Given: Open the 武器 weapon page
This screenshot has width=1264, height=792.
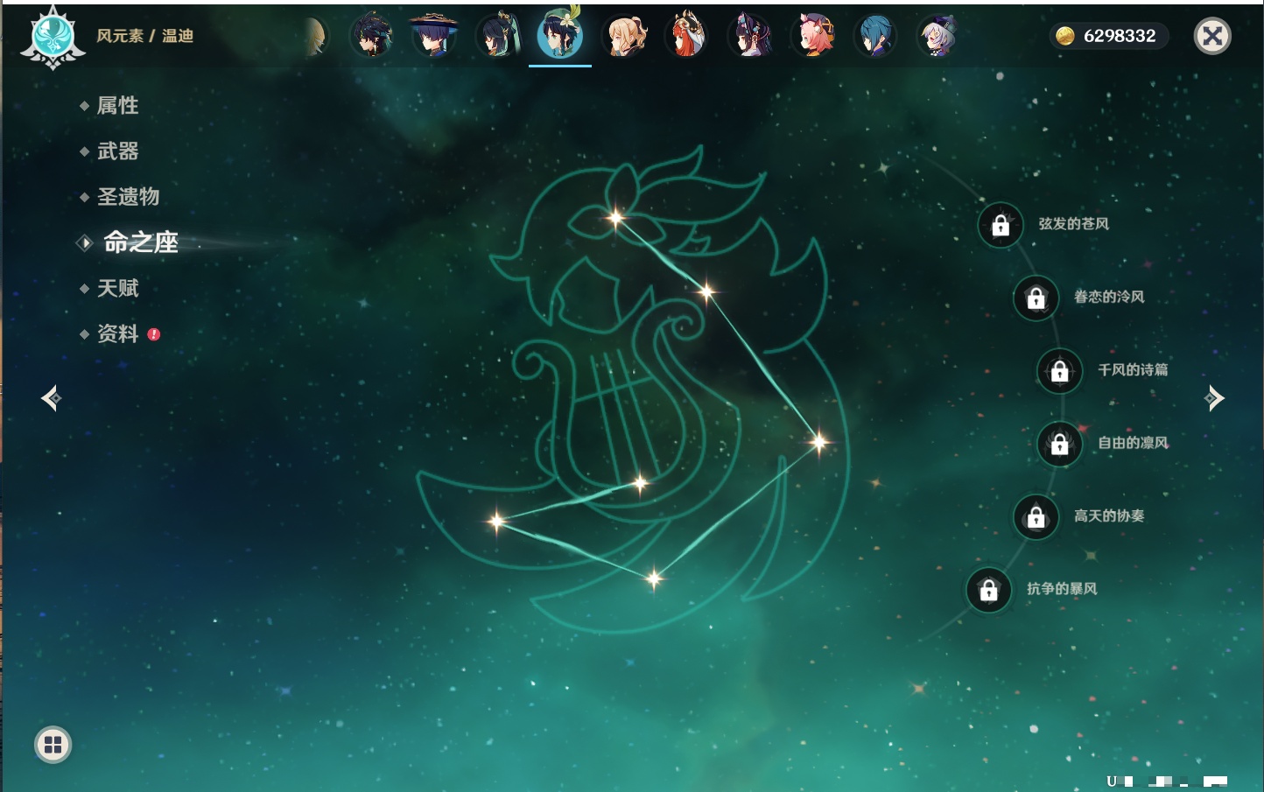Looking at the screenshot, I should pos(117,151).
